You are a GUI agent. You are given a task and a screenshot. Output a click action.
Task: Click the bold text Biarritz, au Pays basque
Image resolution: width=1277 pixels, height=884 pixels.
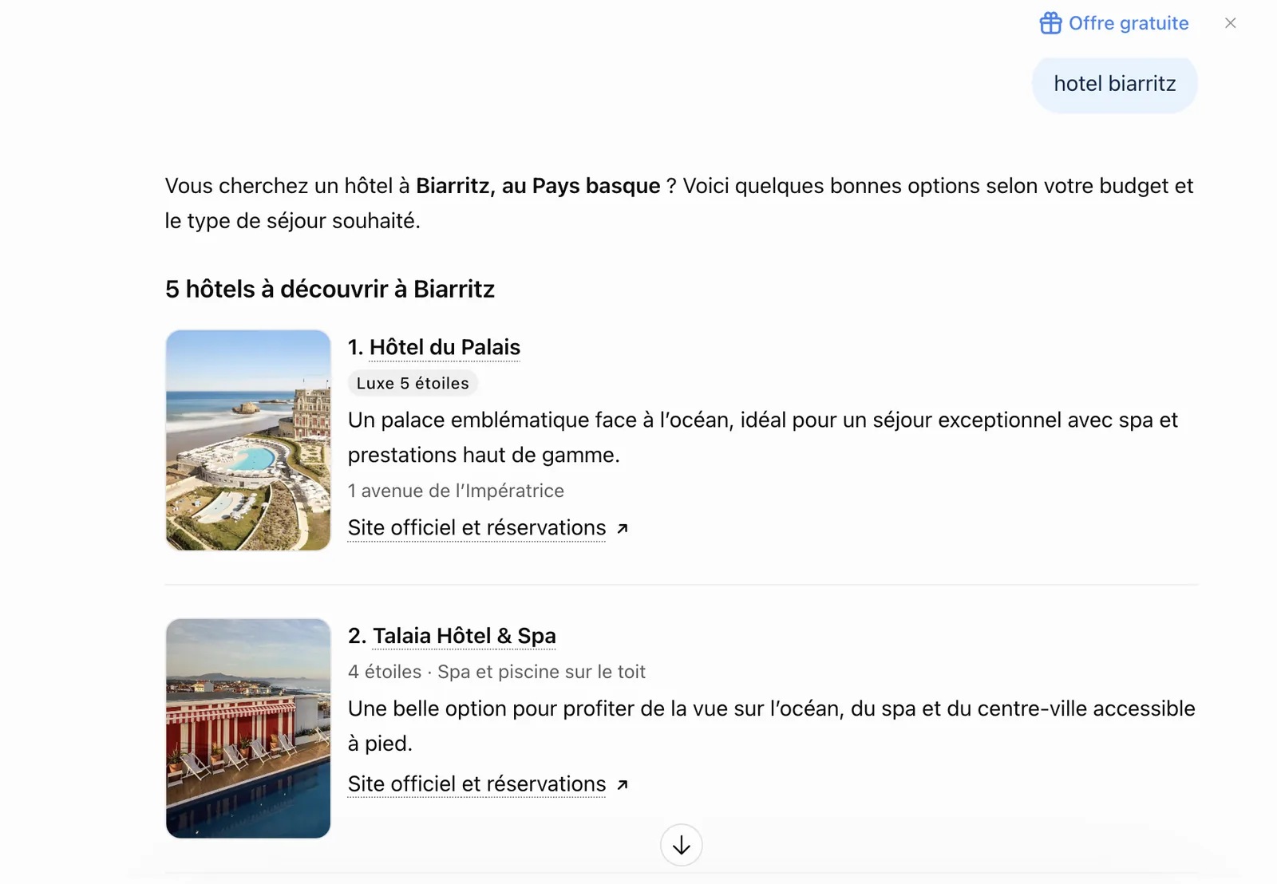click(538, 186)
